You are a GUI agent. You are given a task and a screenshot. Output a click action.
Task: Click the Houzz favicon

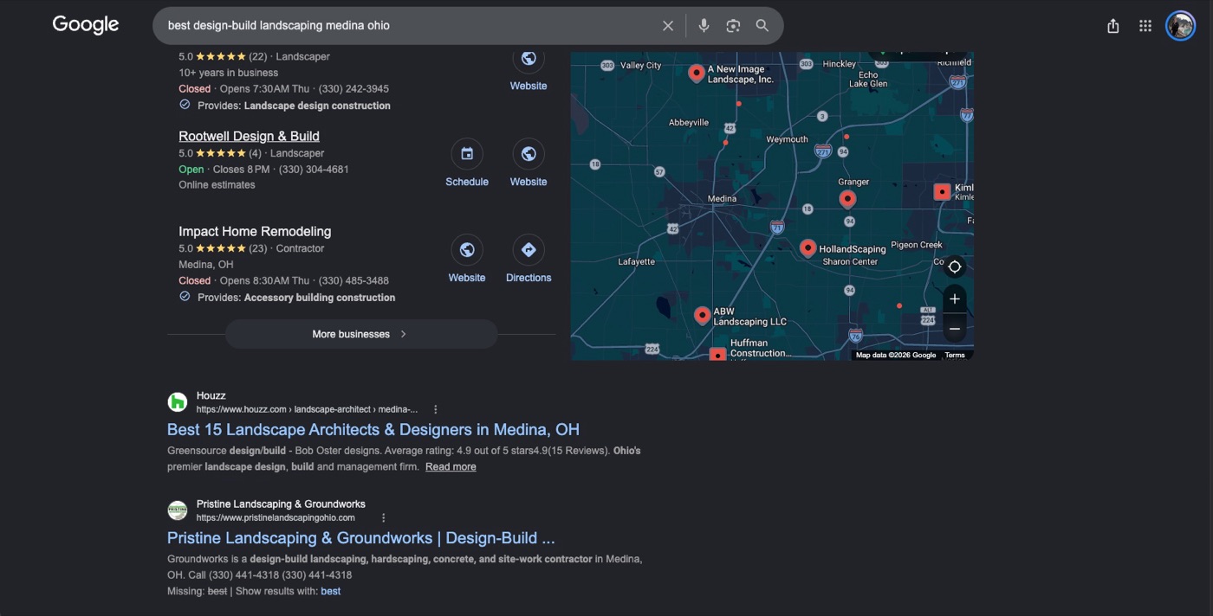[x=178, y=402]
